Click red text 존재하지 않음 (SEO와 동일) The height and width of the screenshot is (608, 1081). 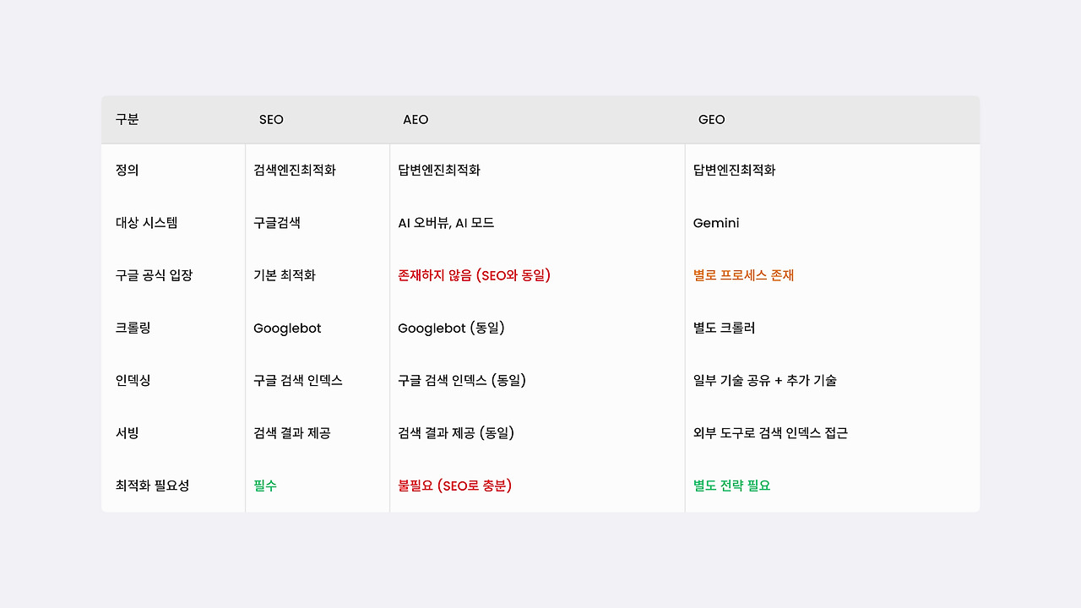[474, 275]
